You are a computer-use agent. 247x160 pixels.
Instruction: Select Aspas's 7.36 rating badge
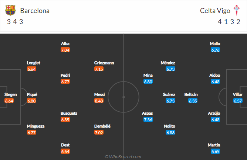point(148,119)
